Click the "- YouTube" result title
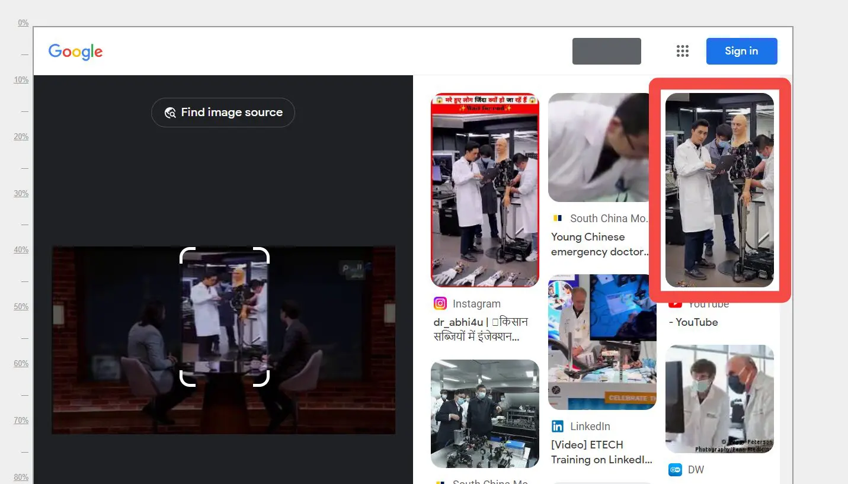Screen dimensions: 848x484 click(693, 322)
